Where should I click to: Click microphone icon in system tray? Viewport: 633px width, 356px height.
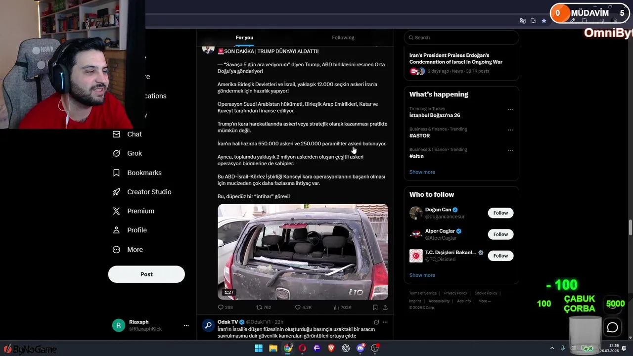pyautogui.click(x=562, y=348)
